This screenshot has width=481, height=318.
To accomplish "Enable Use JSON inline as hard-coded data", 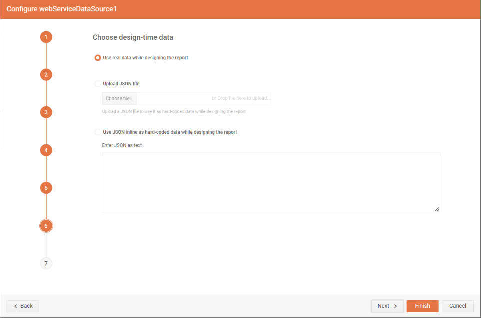I will [97, 132].
